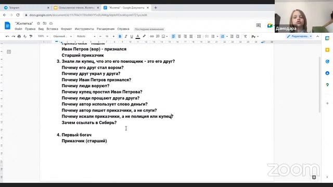Insert an image from the toolbar
The width and height of the screenshot is (333, 187).
pyautogui.click(x=163, y=36)
